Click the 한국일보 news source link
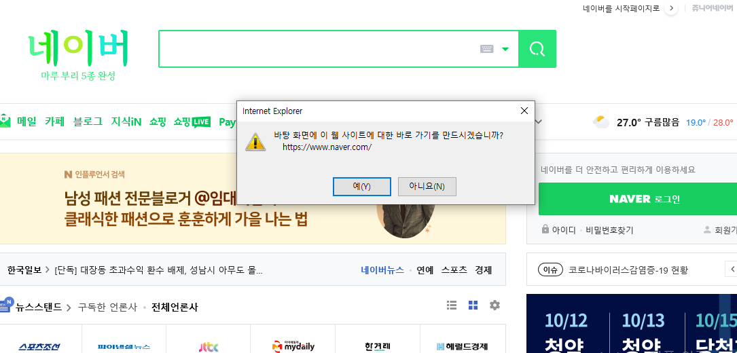The height and width of the screenshot is (353, 737). (x=24, y=270)
